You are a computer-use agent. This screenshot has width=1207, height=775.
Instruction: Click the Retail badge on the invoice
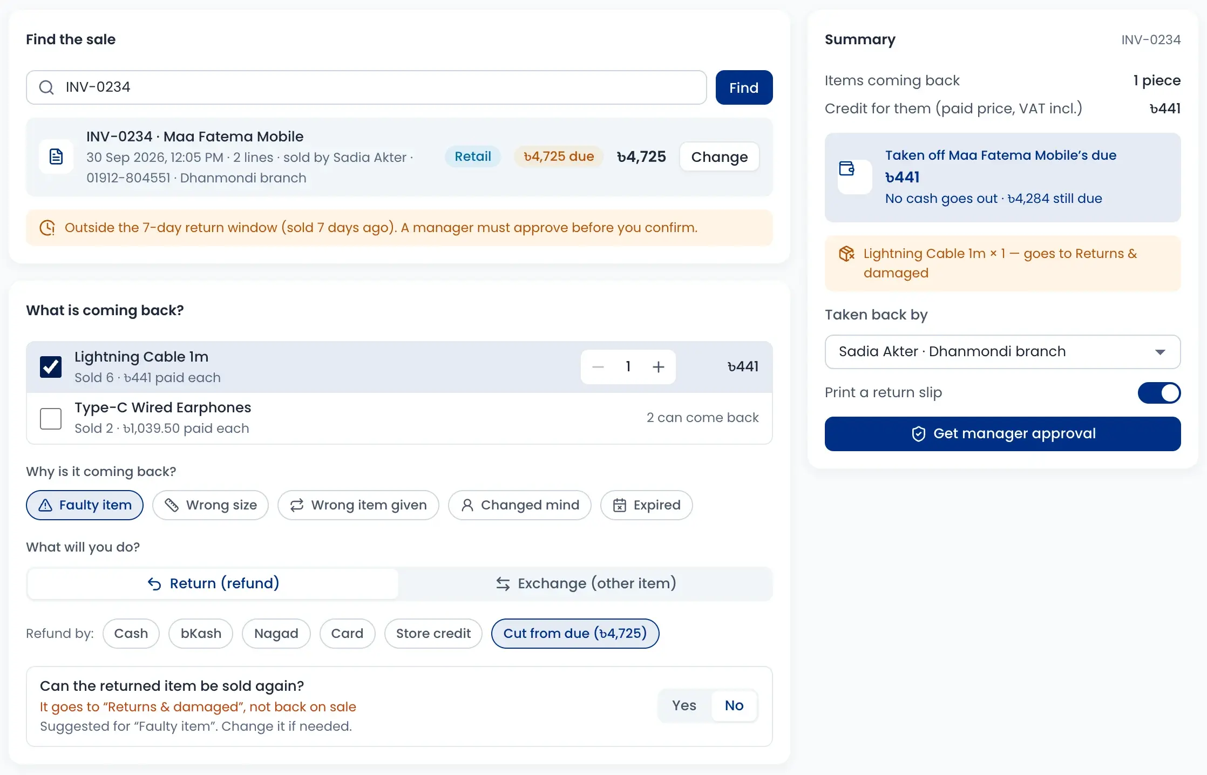pos(473,157)
